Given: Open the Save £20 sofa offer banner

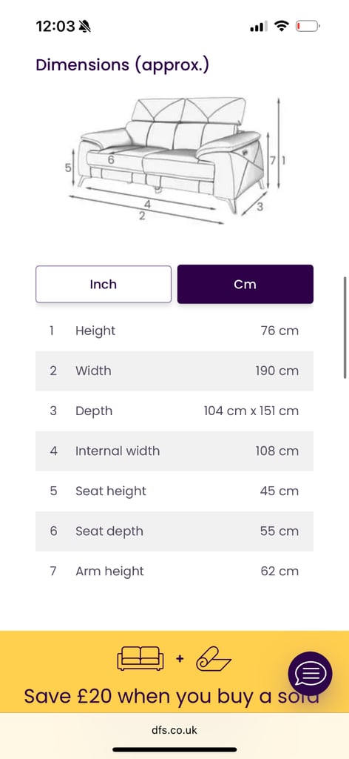Looking at the screenshot, I should (174, 672).
